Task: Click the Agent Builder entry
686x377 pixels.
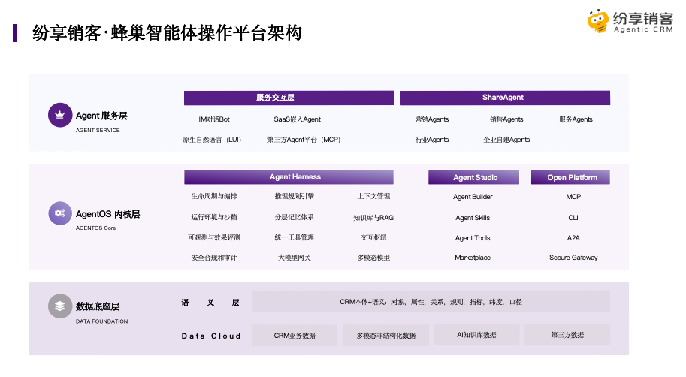Action: pyautogui.click(x=473, y=197)
